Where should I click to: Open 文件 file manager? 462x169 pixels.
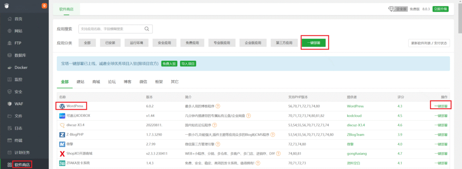[18, 116]
